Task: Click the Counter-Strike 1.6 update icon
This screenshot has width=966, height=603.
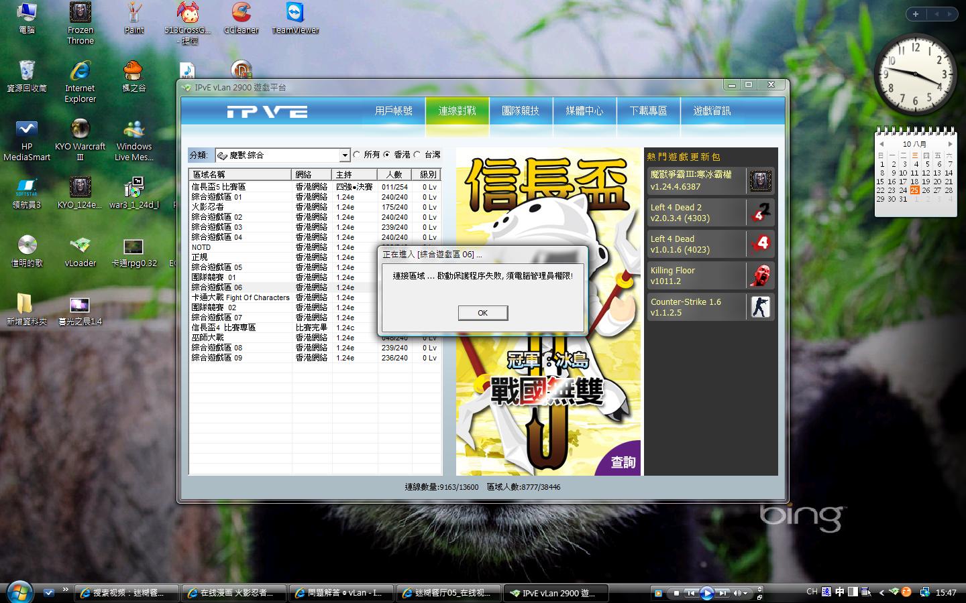Action: pyautogui.click(x=760, y=307)
